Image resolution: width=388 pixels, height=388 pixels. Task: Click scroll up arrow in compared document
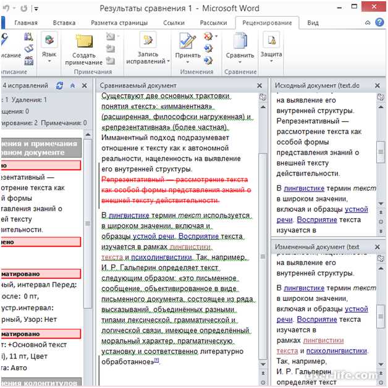263,107
